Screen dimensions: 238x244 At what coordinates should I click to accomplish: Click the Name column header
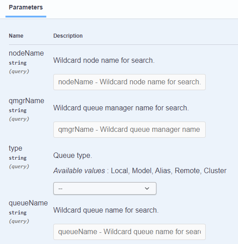point(16,36)
